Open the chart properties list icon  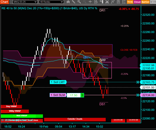(x=124, y=2)
